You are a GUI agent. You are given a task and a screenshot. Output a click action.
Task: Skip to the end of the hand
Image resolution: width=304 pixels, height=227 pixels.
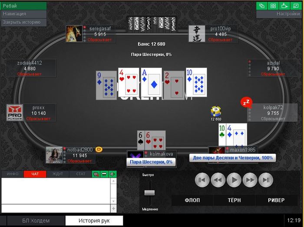(x=266, y=180)
